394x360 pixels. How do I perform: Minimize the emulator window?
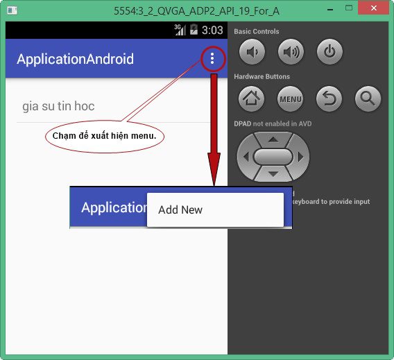[x=330, y=10]
